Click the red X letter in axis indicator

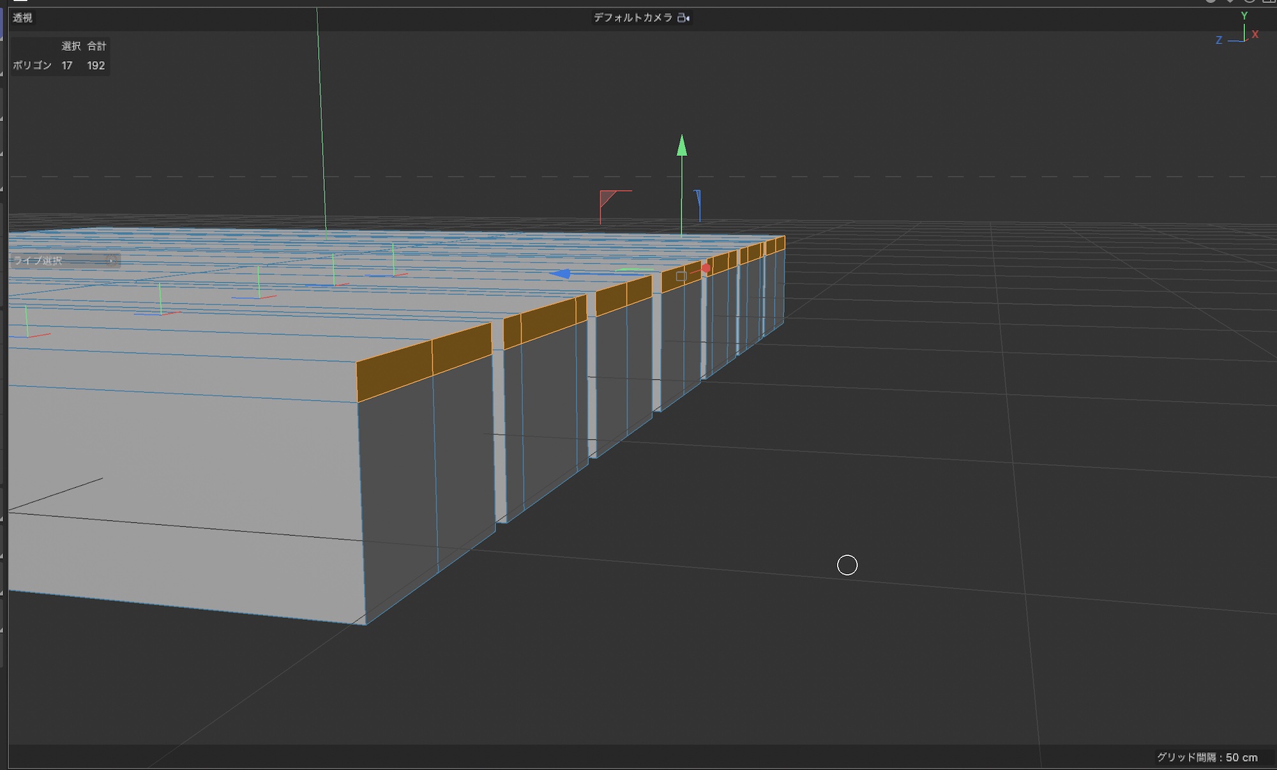tap(1255, 34)
